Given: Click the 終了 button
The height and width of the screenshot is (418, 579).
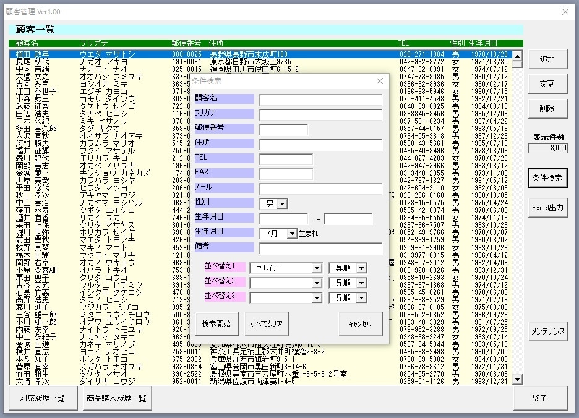Looking at the screenshot, I should click(540, 398).
